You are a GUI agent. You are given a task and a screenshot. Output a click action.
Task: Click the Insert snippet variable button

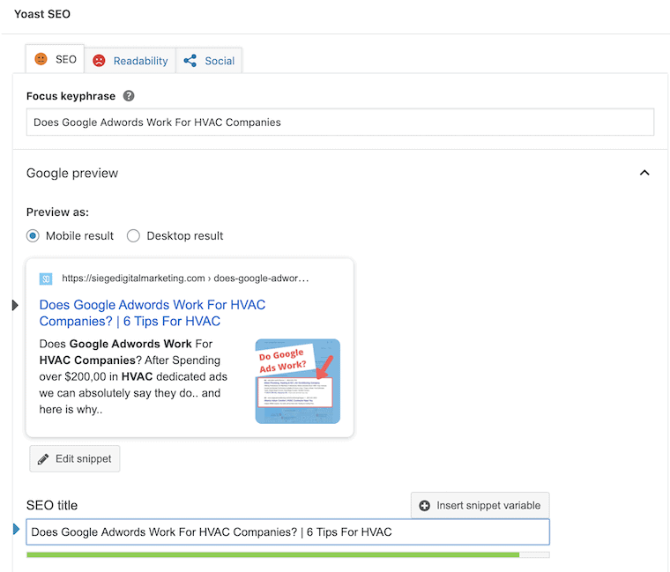[x=480, y=505]
